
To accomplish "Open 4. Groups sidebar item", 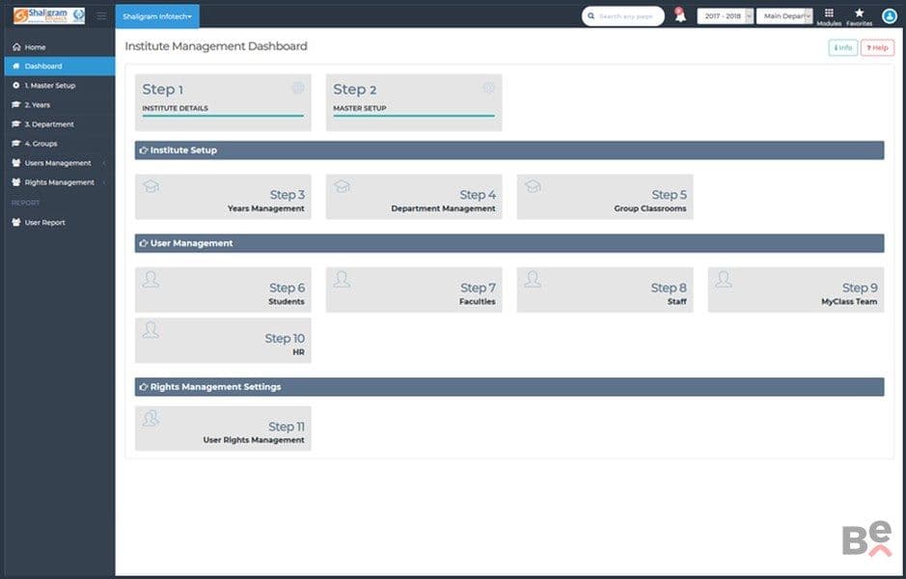I will tap(60, 144).
